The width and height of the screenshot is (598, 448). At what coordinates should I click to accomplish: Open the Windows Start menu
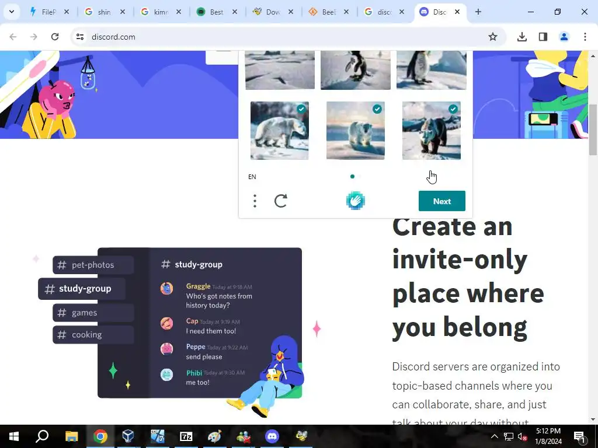[14, 436]
